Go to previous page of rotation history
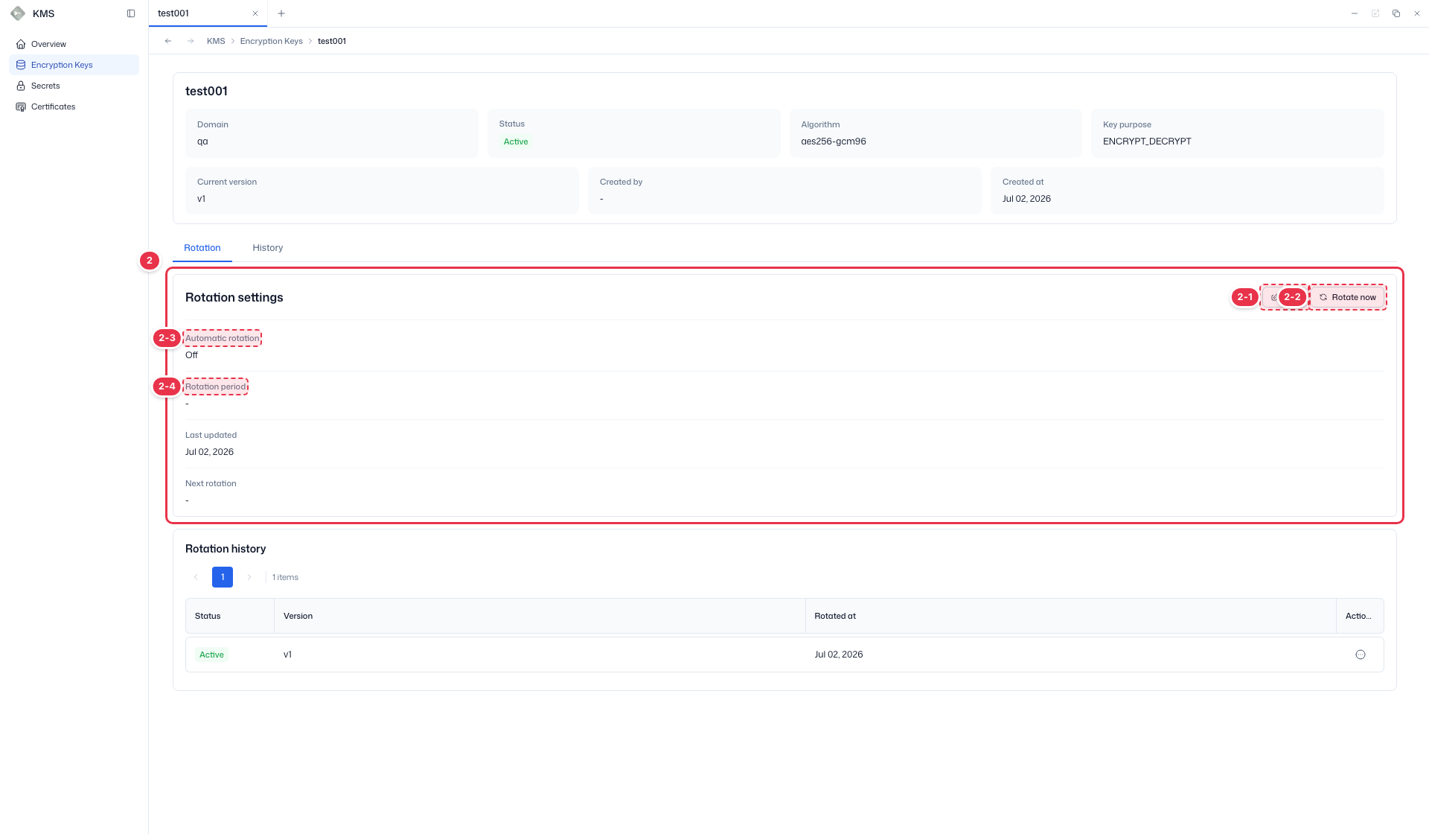The width and height of the screenshot is (1429, 834). 196,577
